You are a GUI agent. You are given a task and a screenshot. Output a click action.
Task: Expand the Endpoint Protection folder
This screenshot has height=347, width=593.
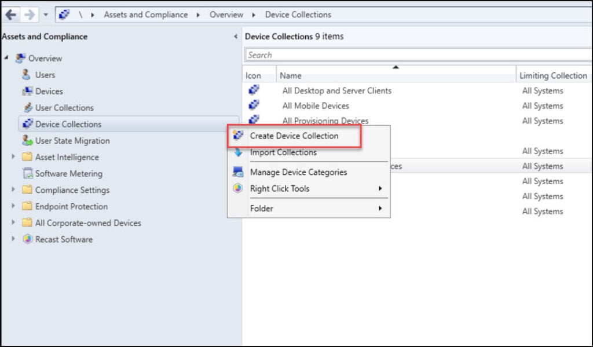(x=13, y=206)
